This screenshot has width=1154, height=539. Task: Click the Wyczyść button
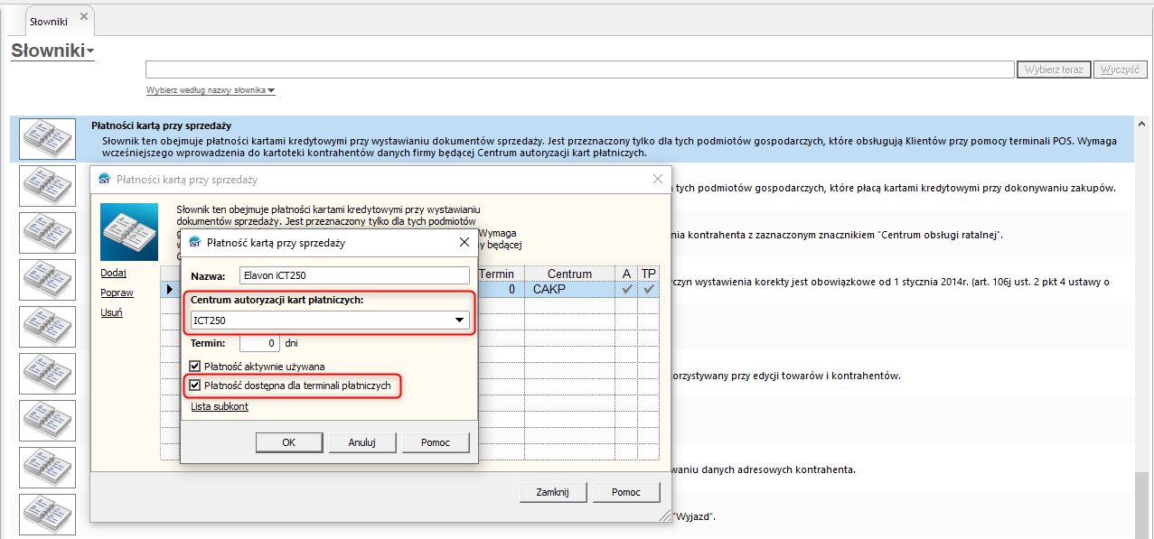pyautogui.click(x=1121, y=70)
